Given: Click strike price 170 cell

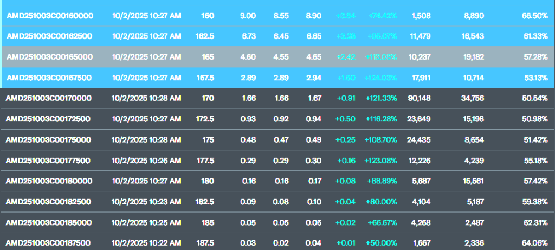Looking at the screenshot, I should point(208,98).
